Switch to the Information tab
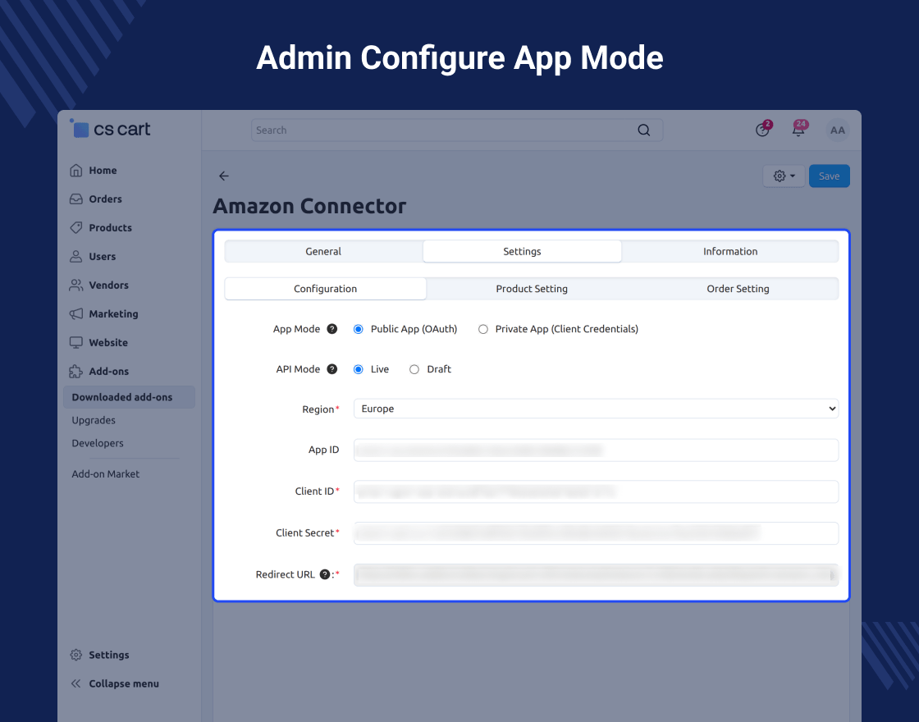 (x=730, y=251)
